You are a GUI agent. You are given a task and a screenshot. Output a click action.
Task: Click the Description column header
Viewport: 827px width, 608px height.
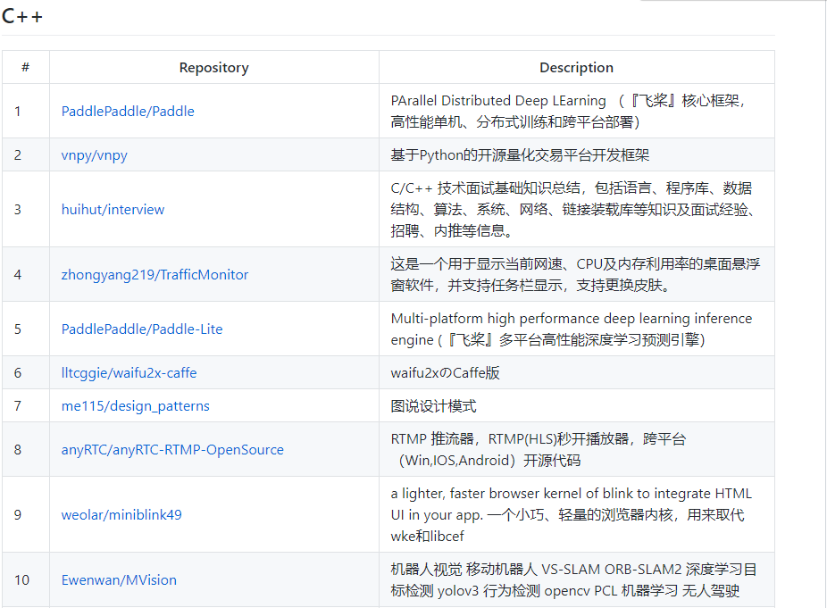576,67
